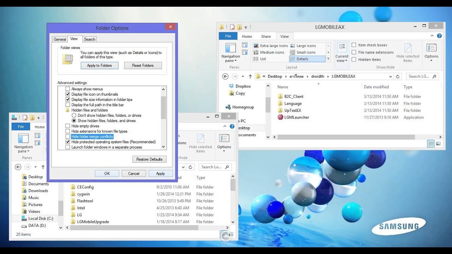
Task: Click Back arrow in LGMOBILEAX window
Action: [225, 76]
